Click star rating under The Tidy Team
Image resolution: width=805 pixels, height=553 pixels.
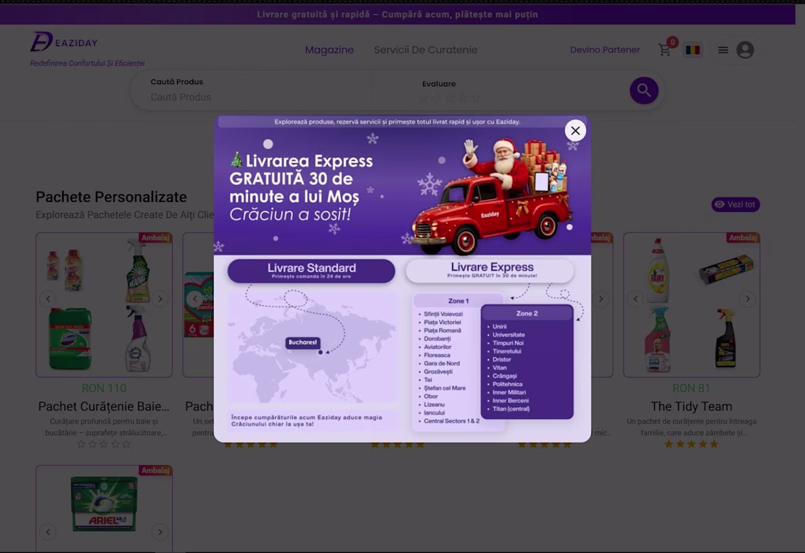(691, 444)
